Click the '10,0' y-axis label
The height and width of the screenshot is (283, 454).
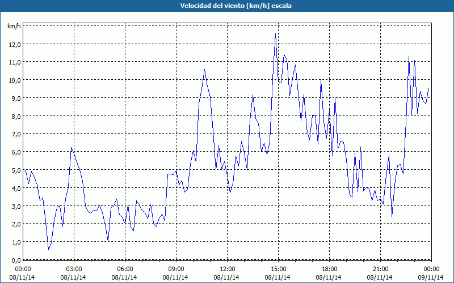pos(15,80)
